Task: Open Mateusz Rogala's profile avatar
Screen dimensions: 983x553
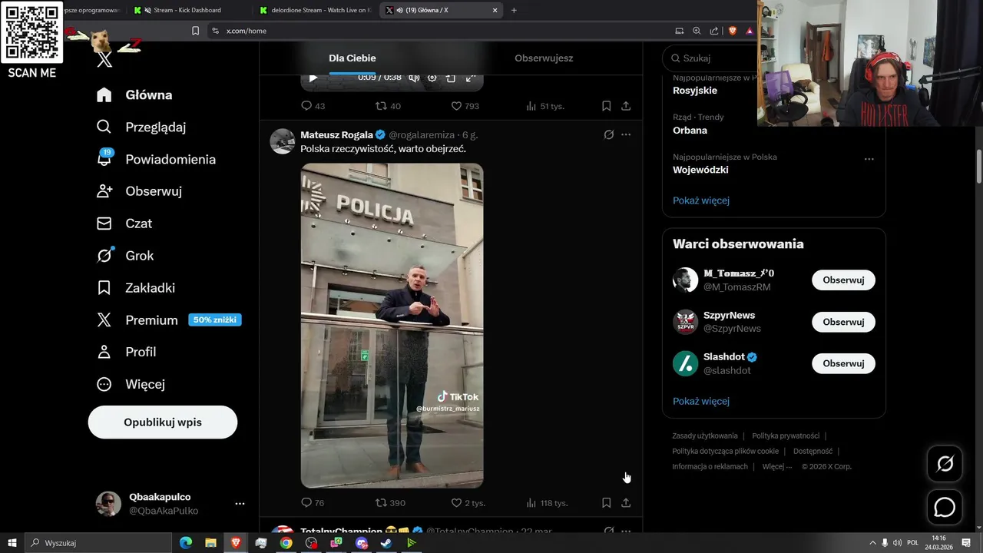Action: tap(283, 141)
